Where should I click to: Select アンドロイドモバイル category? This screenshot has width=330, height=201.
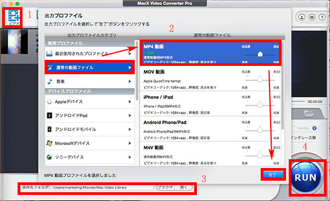click(x=90, y=129)
